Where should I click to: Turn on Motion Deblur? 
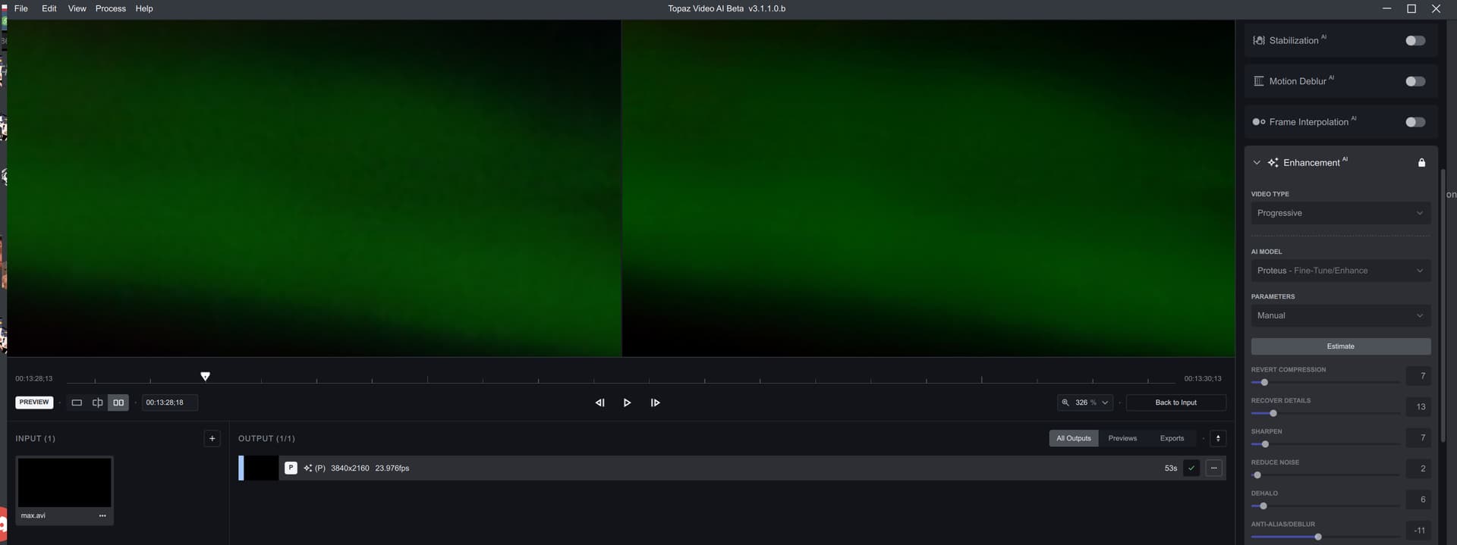tap(1415, 81)
